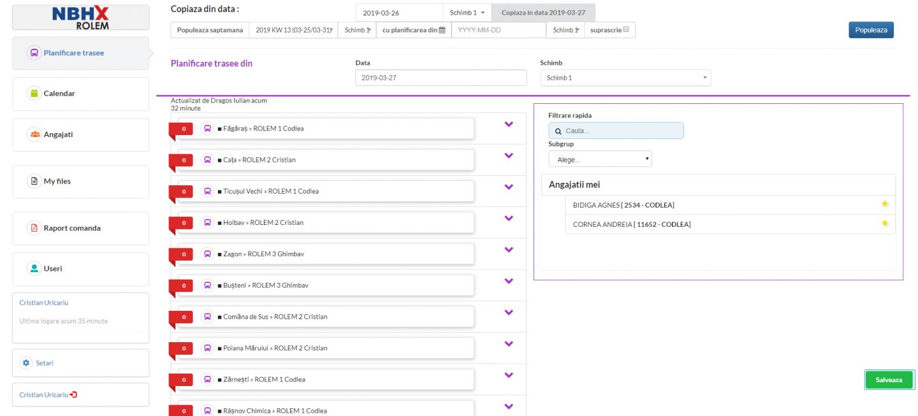Click the bus icon for Râșnov Chimica route
Viewport: 918px width, 416px height.
(x=207, y=411)
